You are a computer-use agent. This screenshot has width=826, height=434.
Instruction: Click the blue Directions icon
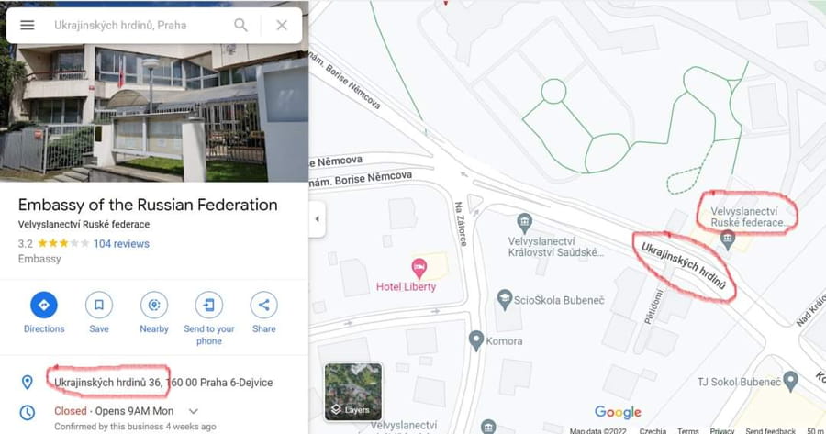click(x=44, y=305)
